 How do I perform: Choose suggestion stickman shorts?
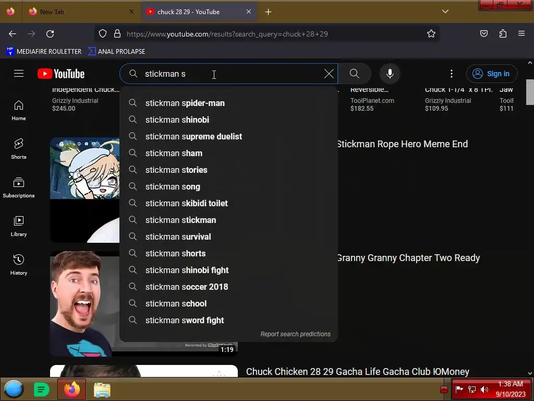click(228, 253)
